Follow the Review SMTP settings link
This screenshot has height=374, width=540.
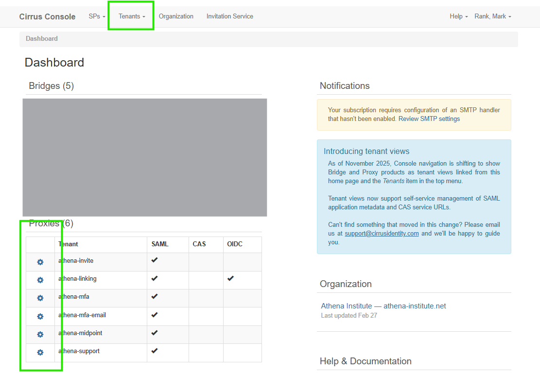coord(429,119)
